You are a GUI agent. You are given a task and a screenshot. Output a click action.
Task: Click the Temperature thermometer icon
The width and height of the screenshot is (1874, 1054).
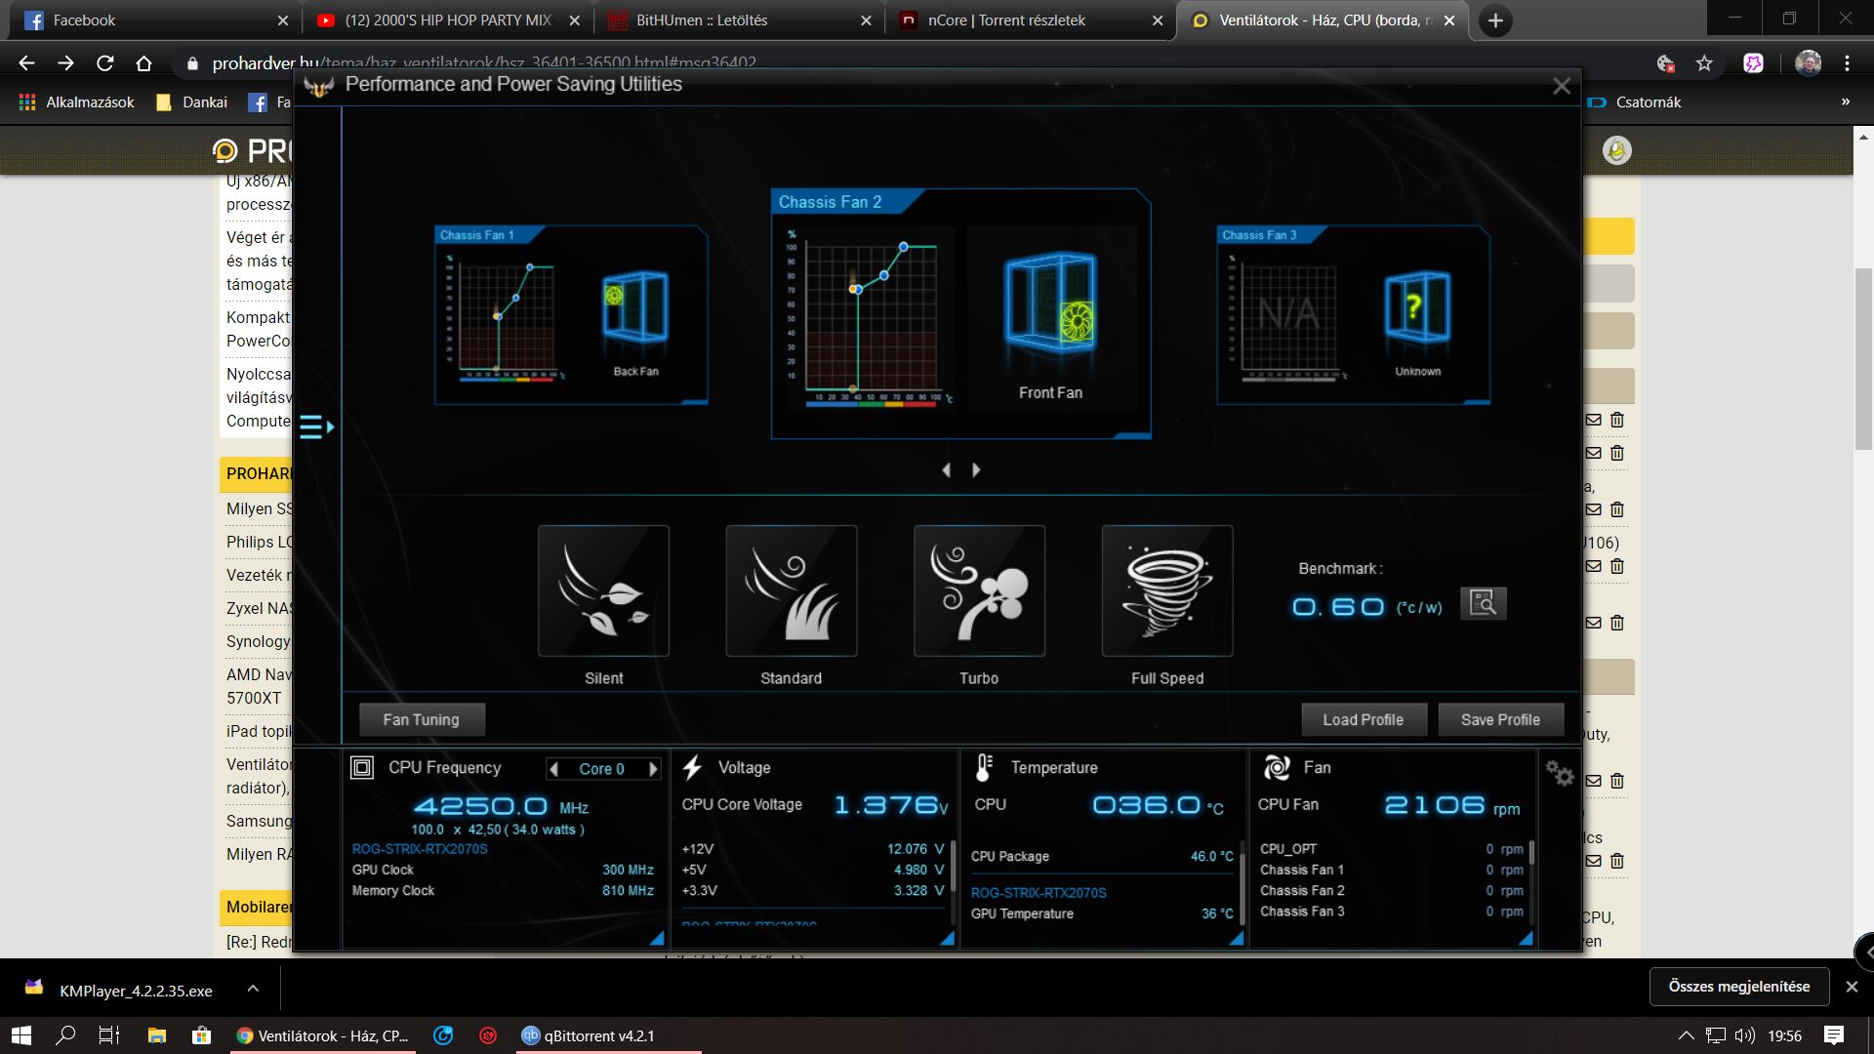pos(984,768)
